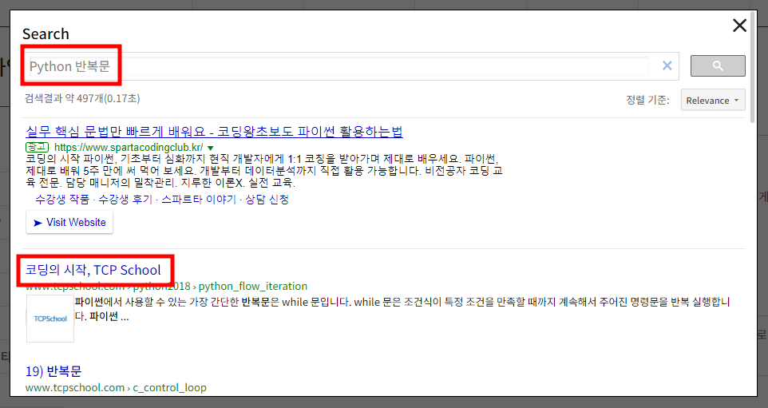Image resolution: width=768 pixels, height=408 pixels.
Task: Click the TCPSchool thumbnail image
Action: 50,319
